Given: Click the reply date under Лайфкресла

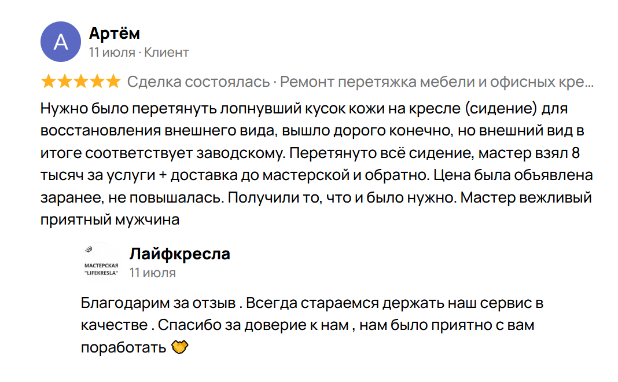Looking at the screenshot, I should [x=153, y=273].
